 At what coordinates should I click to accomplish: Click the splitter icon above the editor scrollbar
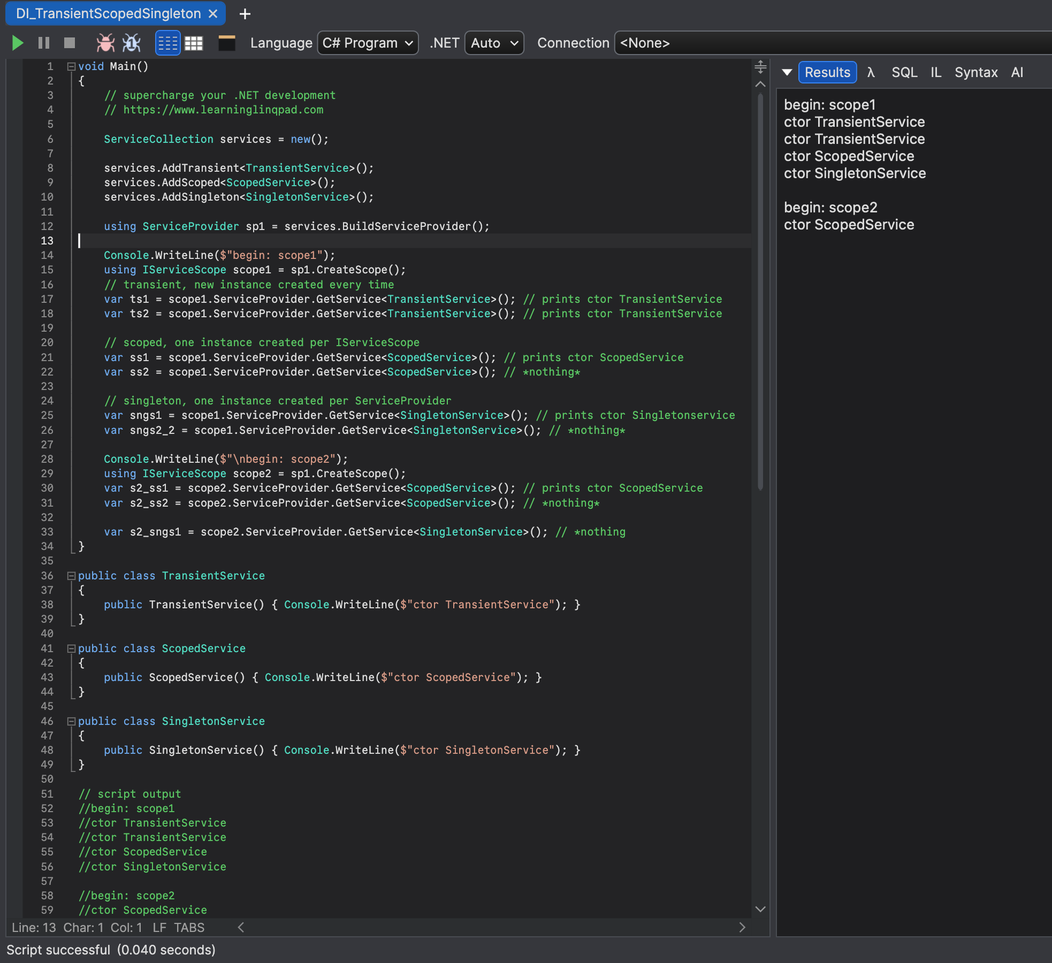(x=760, y=68)
